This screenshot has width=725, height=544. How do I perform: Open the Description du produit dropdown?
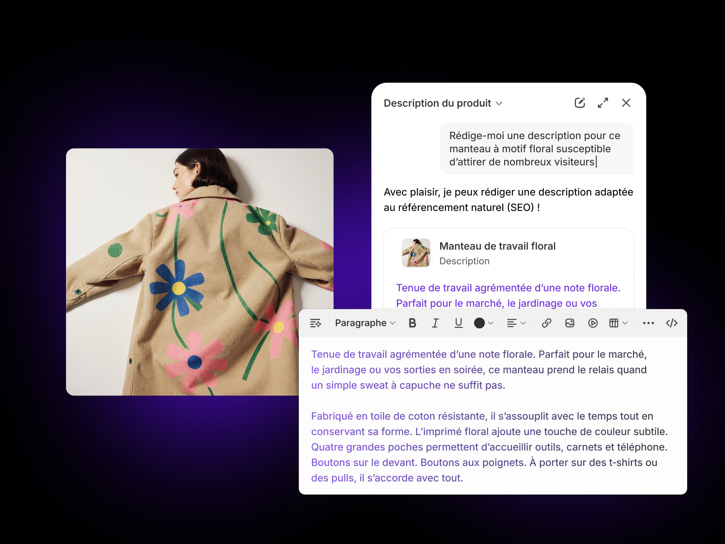pyautogui.click(x=443, y=103)
